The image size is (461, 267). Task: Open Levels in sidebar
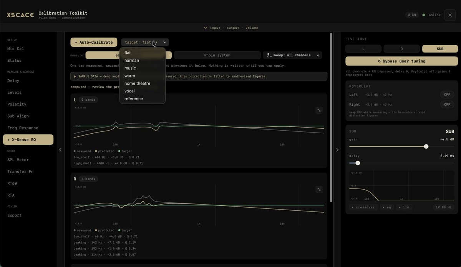28,92
